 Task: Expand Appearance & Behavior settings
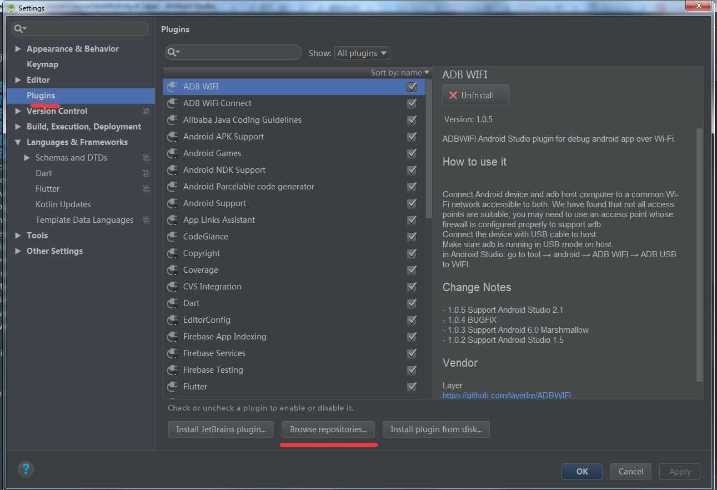18,49
